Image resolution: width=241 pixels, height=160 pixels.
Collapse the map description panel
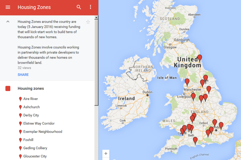[x=8, y=22]
